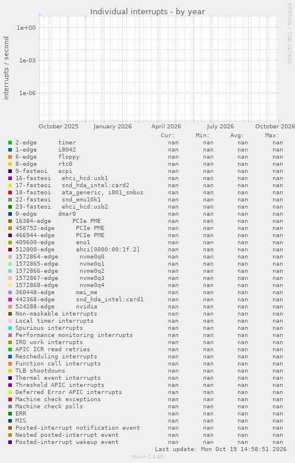Click the Cur: column header
The height and width of the screenshot is (463, 295).
pyautogui.click(x=167, y=136)
